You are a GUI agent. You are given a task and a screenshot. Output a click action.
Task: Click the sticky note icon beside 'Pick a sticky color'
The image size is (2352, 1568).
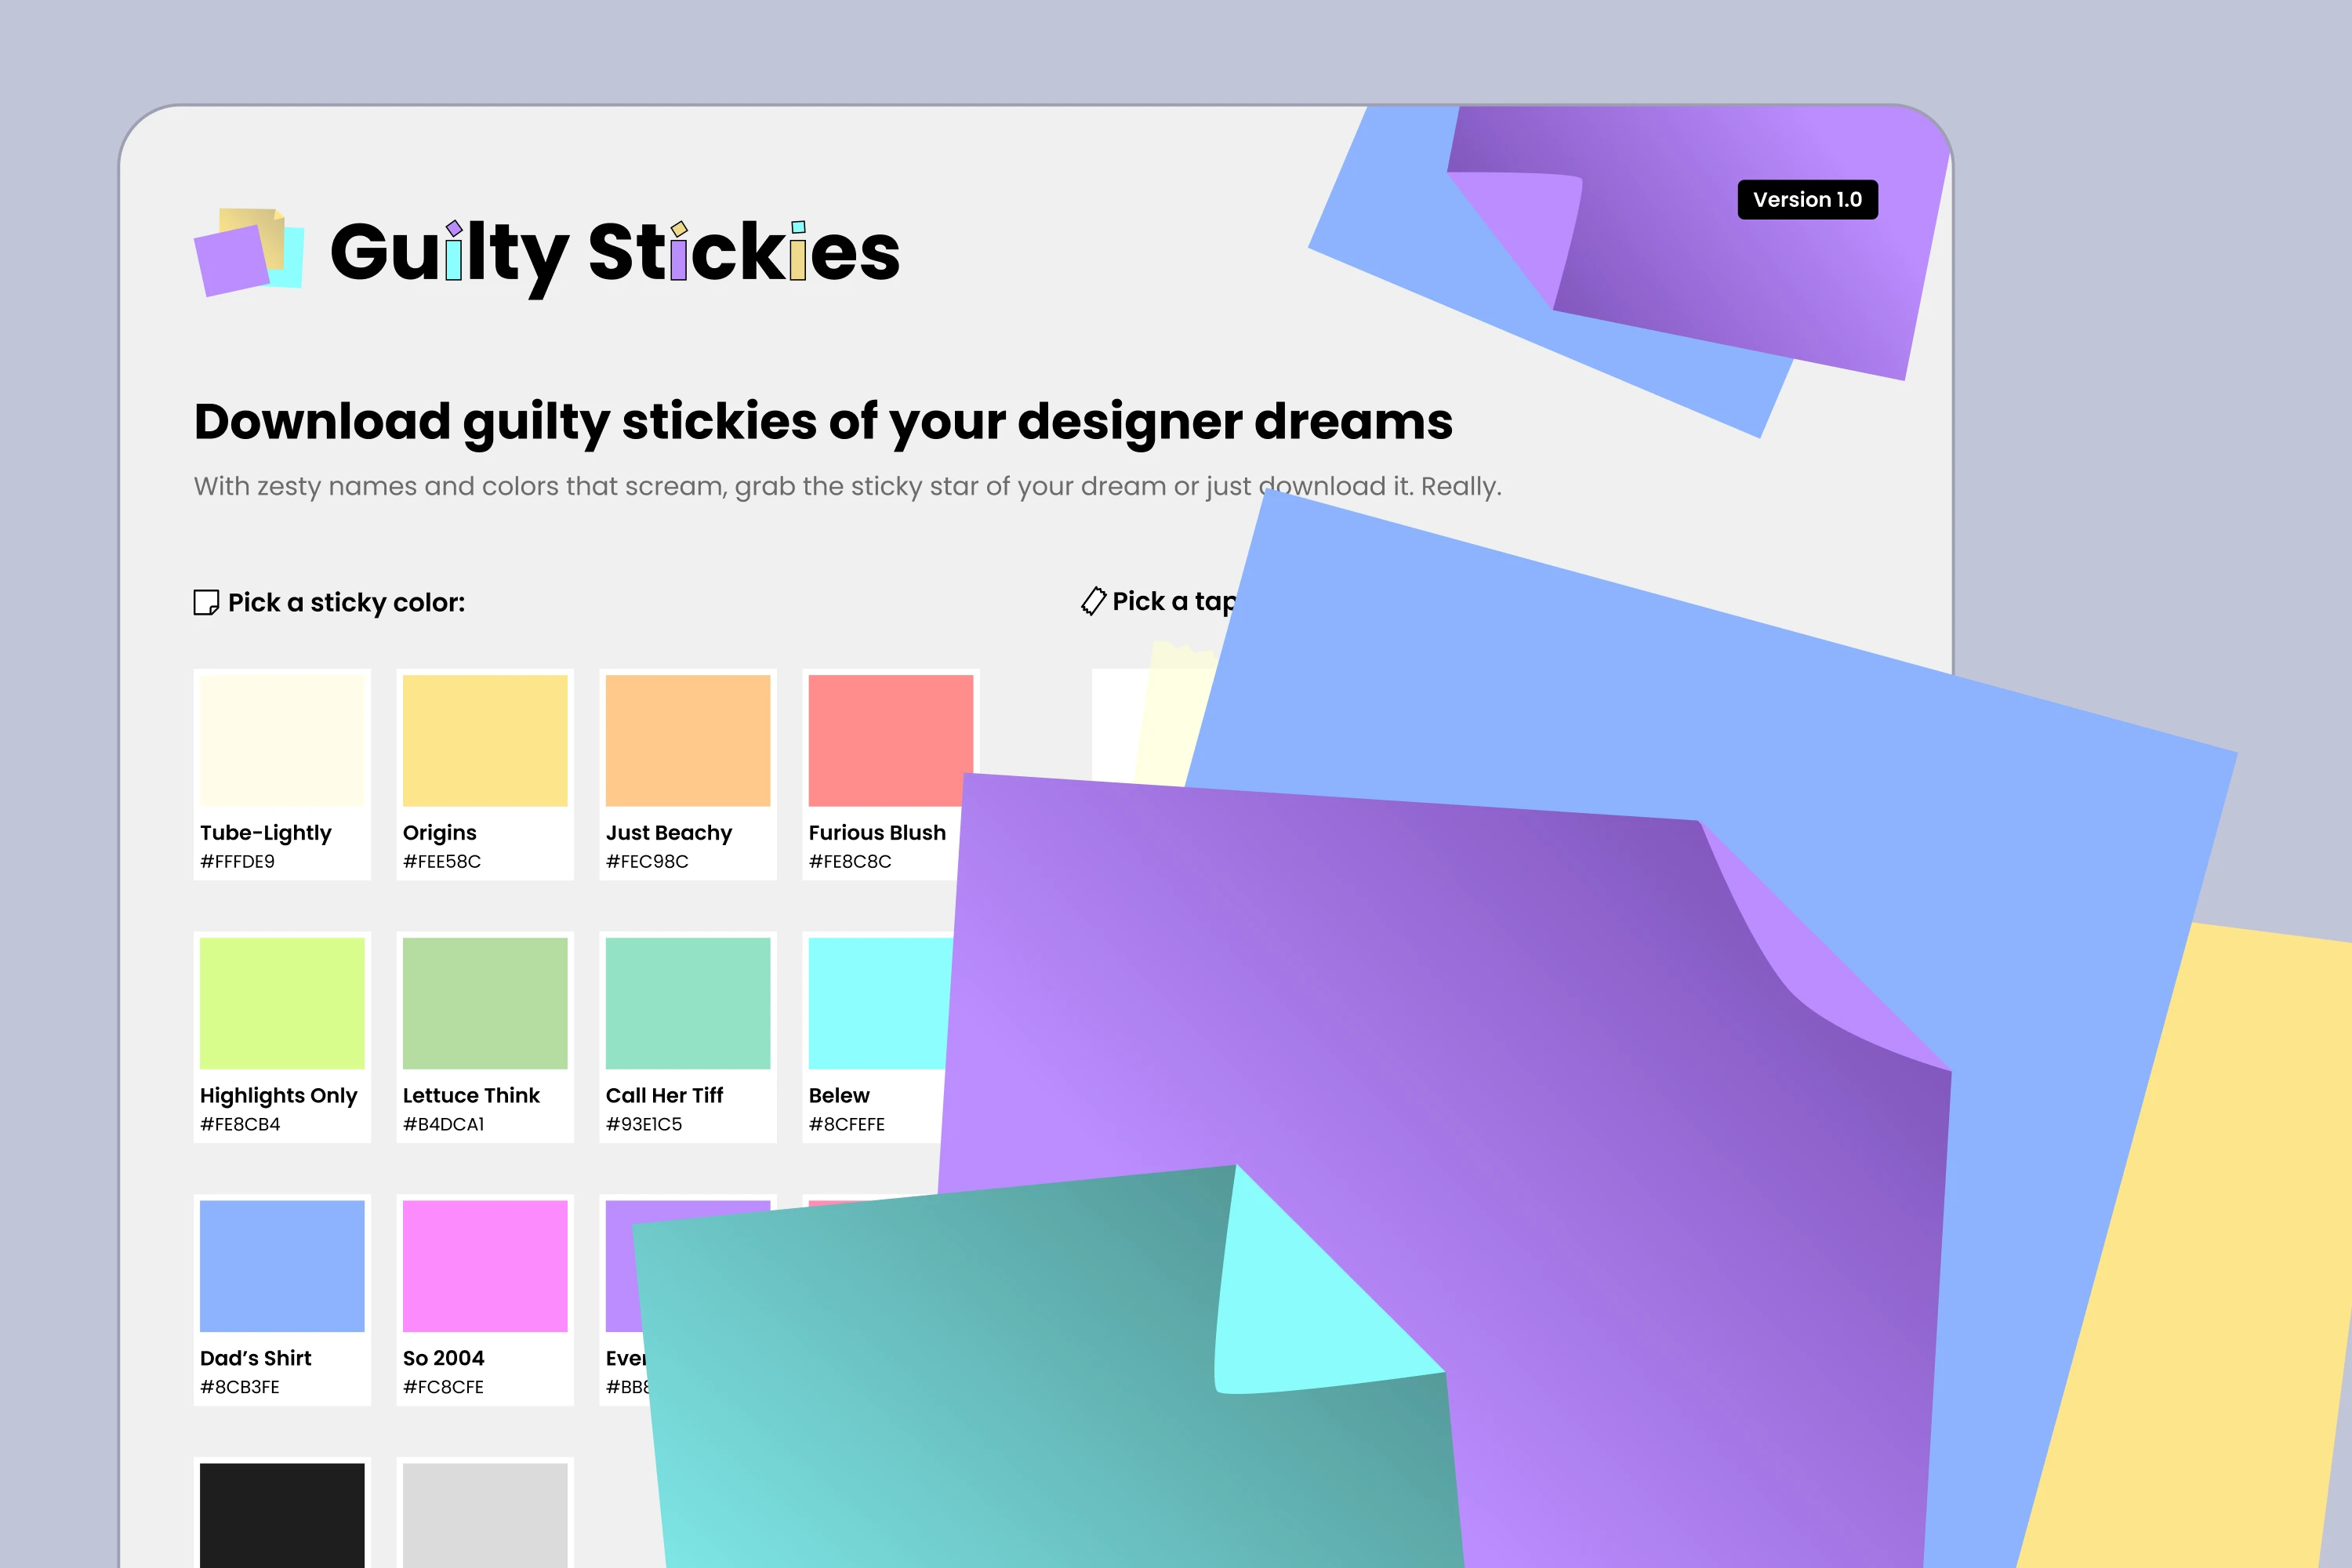click(x=206, y=602)
